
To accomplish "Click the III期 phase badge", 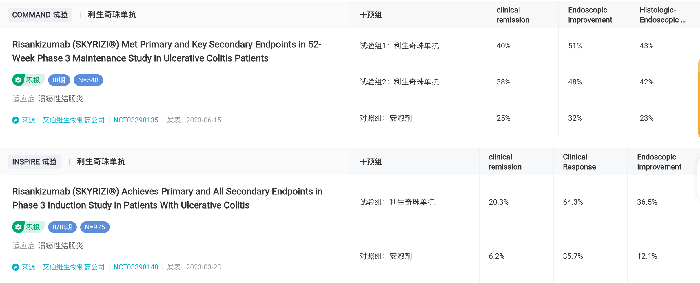I will (59, 80).
